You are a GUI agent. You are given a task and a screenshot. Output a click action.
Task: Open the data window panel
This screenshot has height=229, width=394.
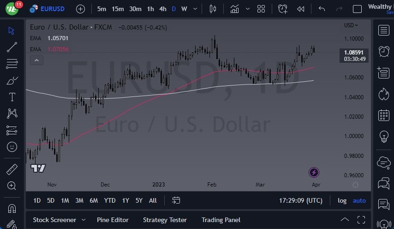(x=383, y=72)
